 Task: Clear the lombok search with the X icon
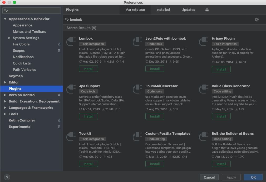[257, 20]
